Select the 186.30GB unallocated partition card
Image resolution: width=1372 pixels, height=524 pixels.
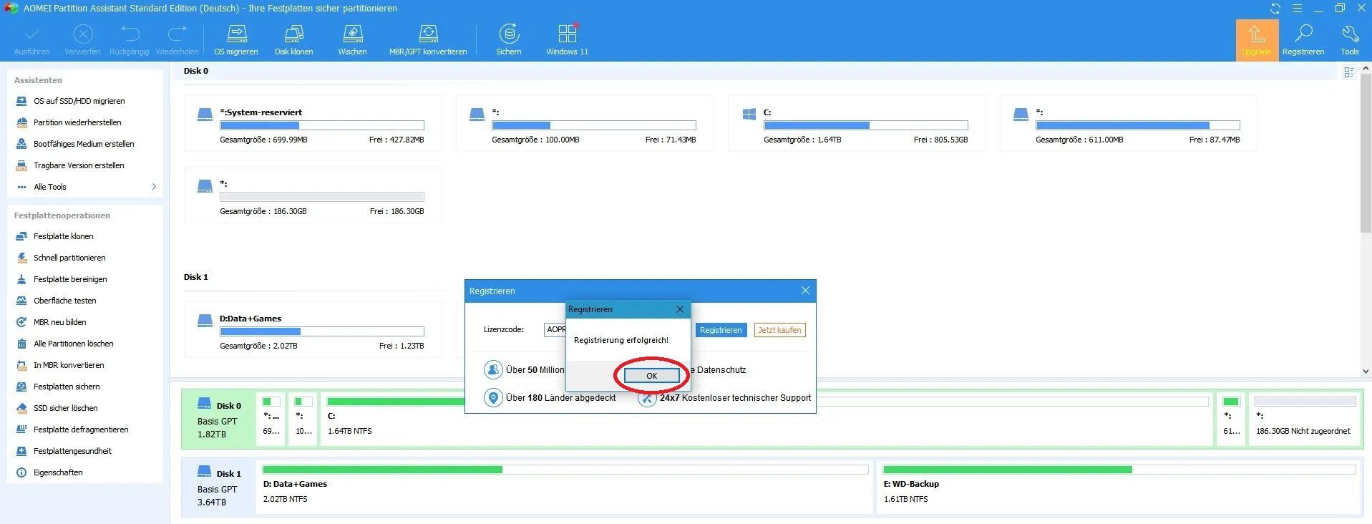(x=313, y=195)
